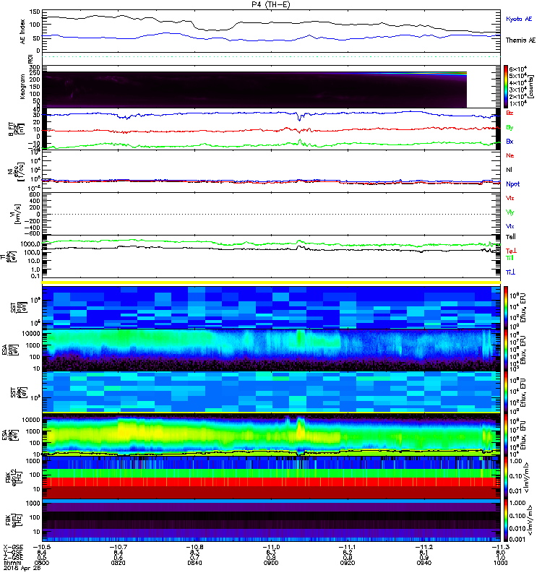Viewport: 542px width, 578px height.
Task: Click the blue Npot legend label
Action: click(512, 184)
